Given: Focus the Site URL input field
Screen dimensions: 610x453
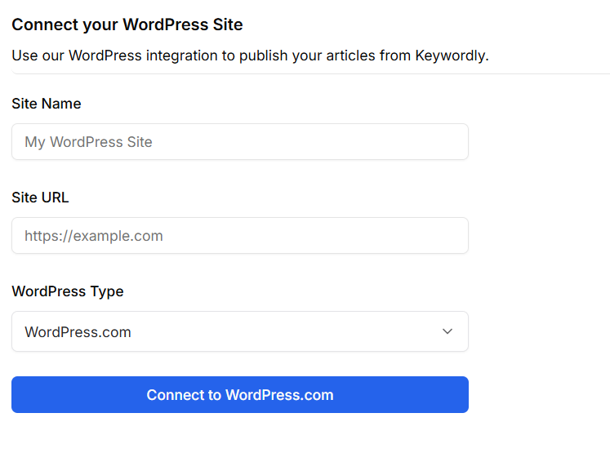Looking at the screenshot, I should [239, 236].
